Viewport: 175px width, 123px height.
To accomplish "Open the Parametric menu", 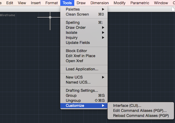I will pyautogui.click(x=140, y=3).
